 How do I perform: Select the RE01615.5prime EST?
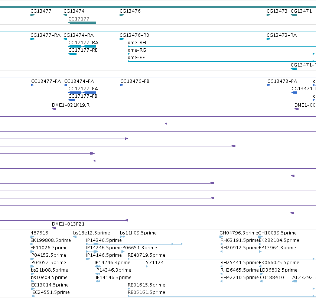(x=146, y=285)
